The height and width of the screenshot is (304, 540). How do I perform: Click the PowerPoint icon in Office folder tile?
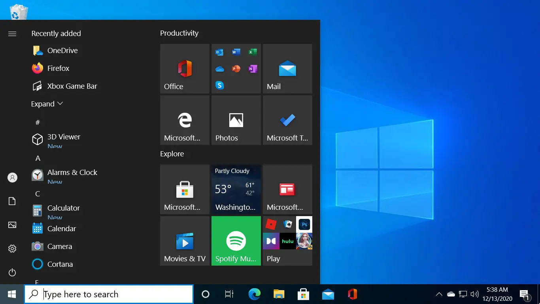pos(236,69)
